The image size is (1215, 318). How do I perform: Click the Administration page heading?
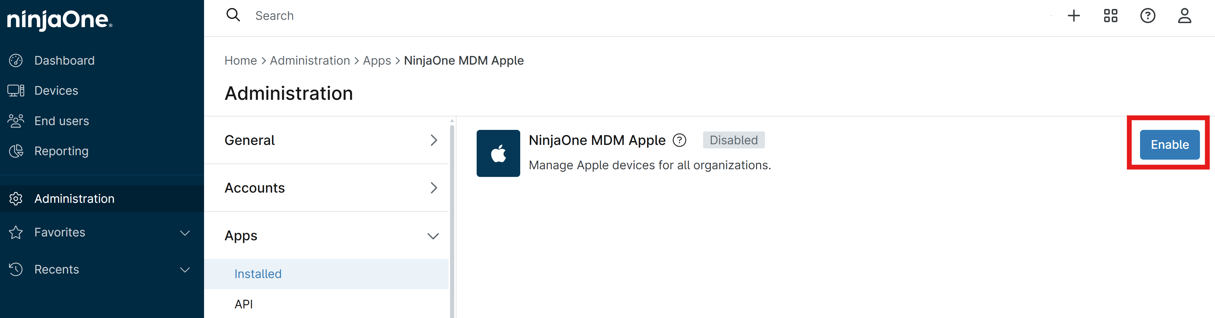point(289,93)
